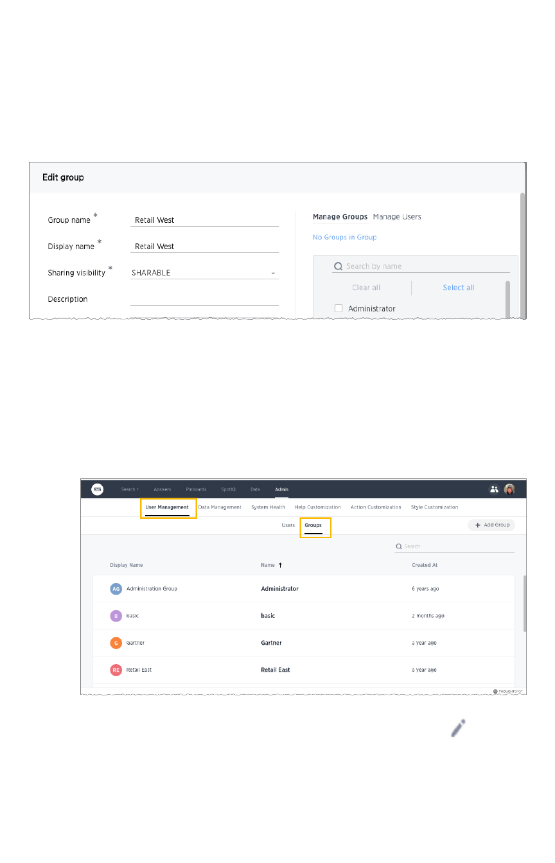Click the group checklist inner scrollbar

click(508, 299)
